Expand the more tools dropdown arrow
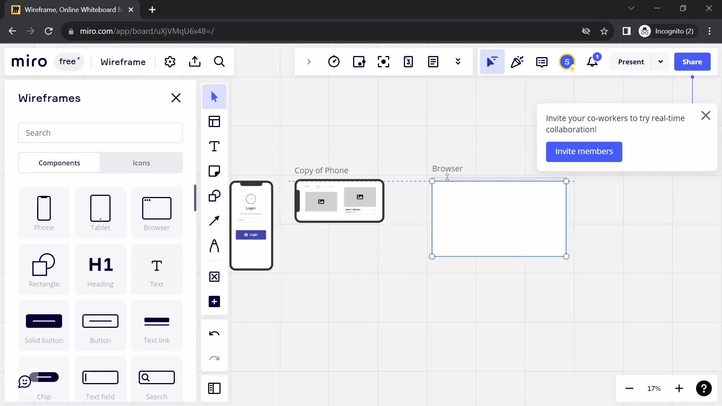Image resolution: width=722 pixels, height=406 pixels. point(458,62)
